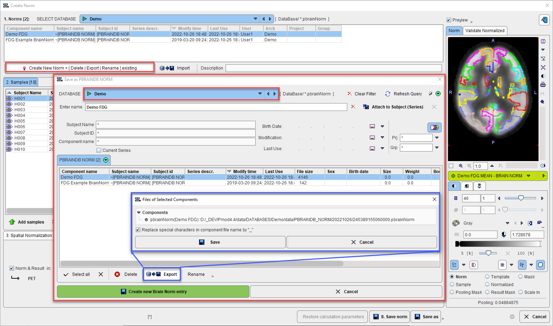The image size is (553, 326).
Task: Click the blue crosshair target icon beside preview
Action: point(543,102)
